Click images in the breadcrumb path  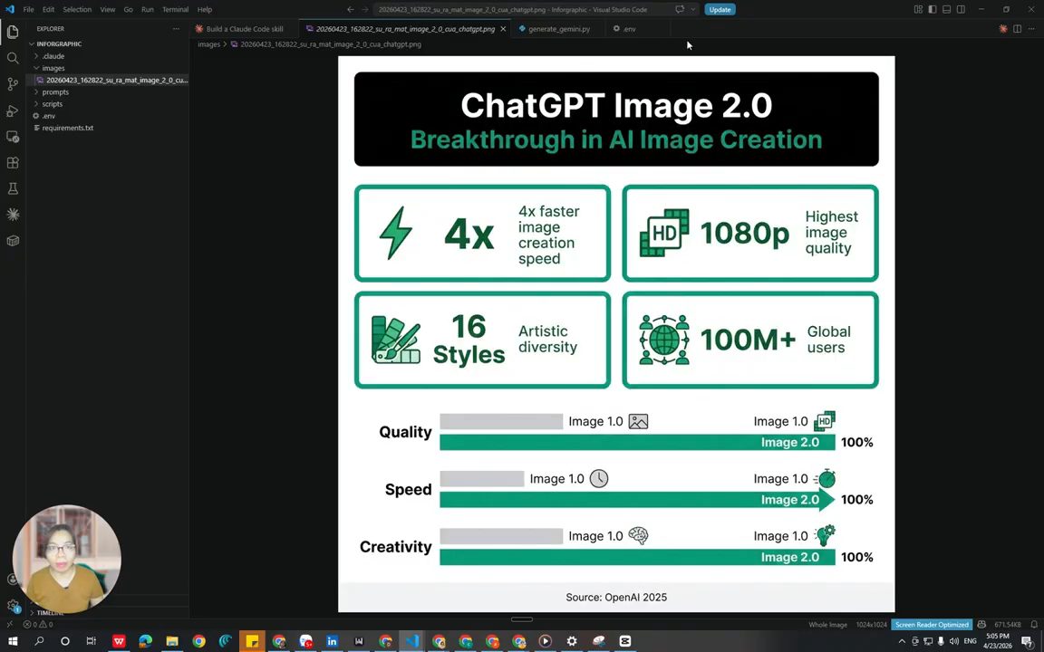point(209,44)
